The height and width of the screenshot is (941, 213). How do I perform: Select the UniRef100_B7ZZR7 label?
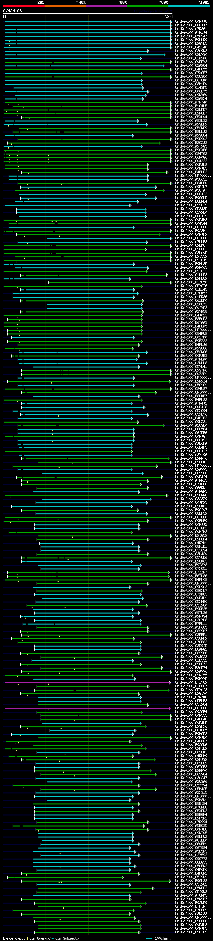point(191,572)
